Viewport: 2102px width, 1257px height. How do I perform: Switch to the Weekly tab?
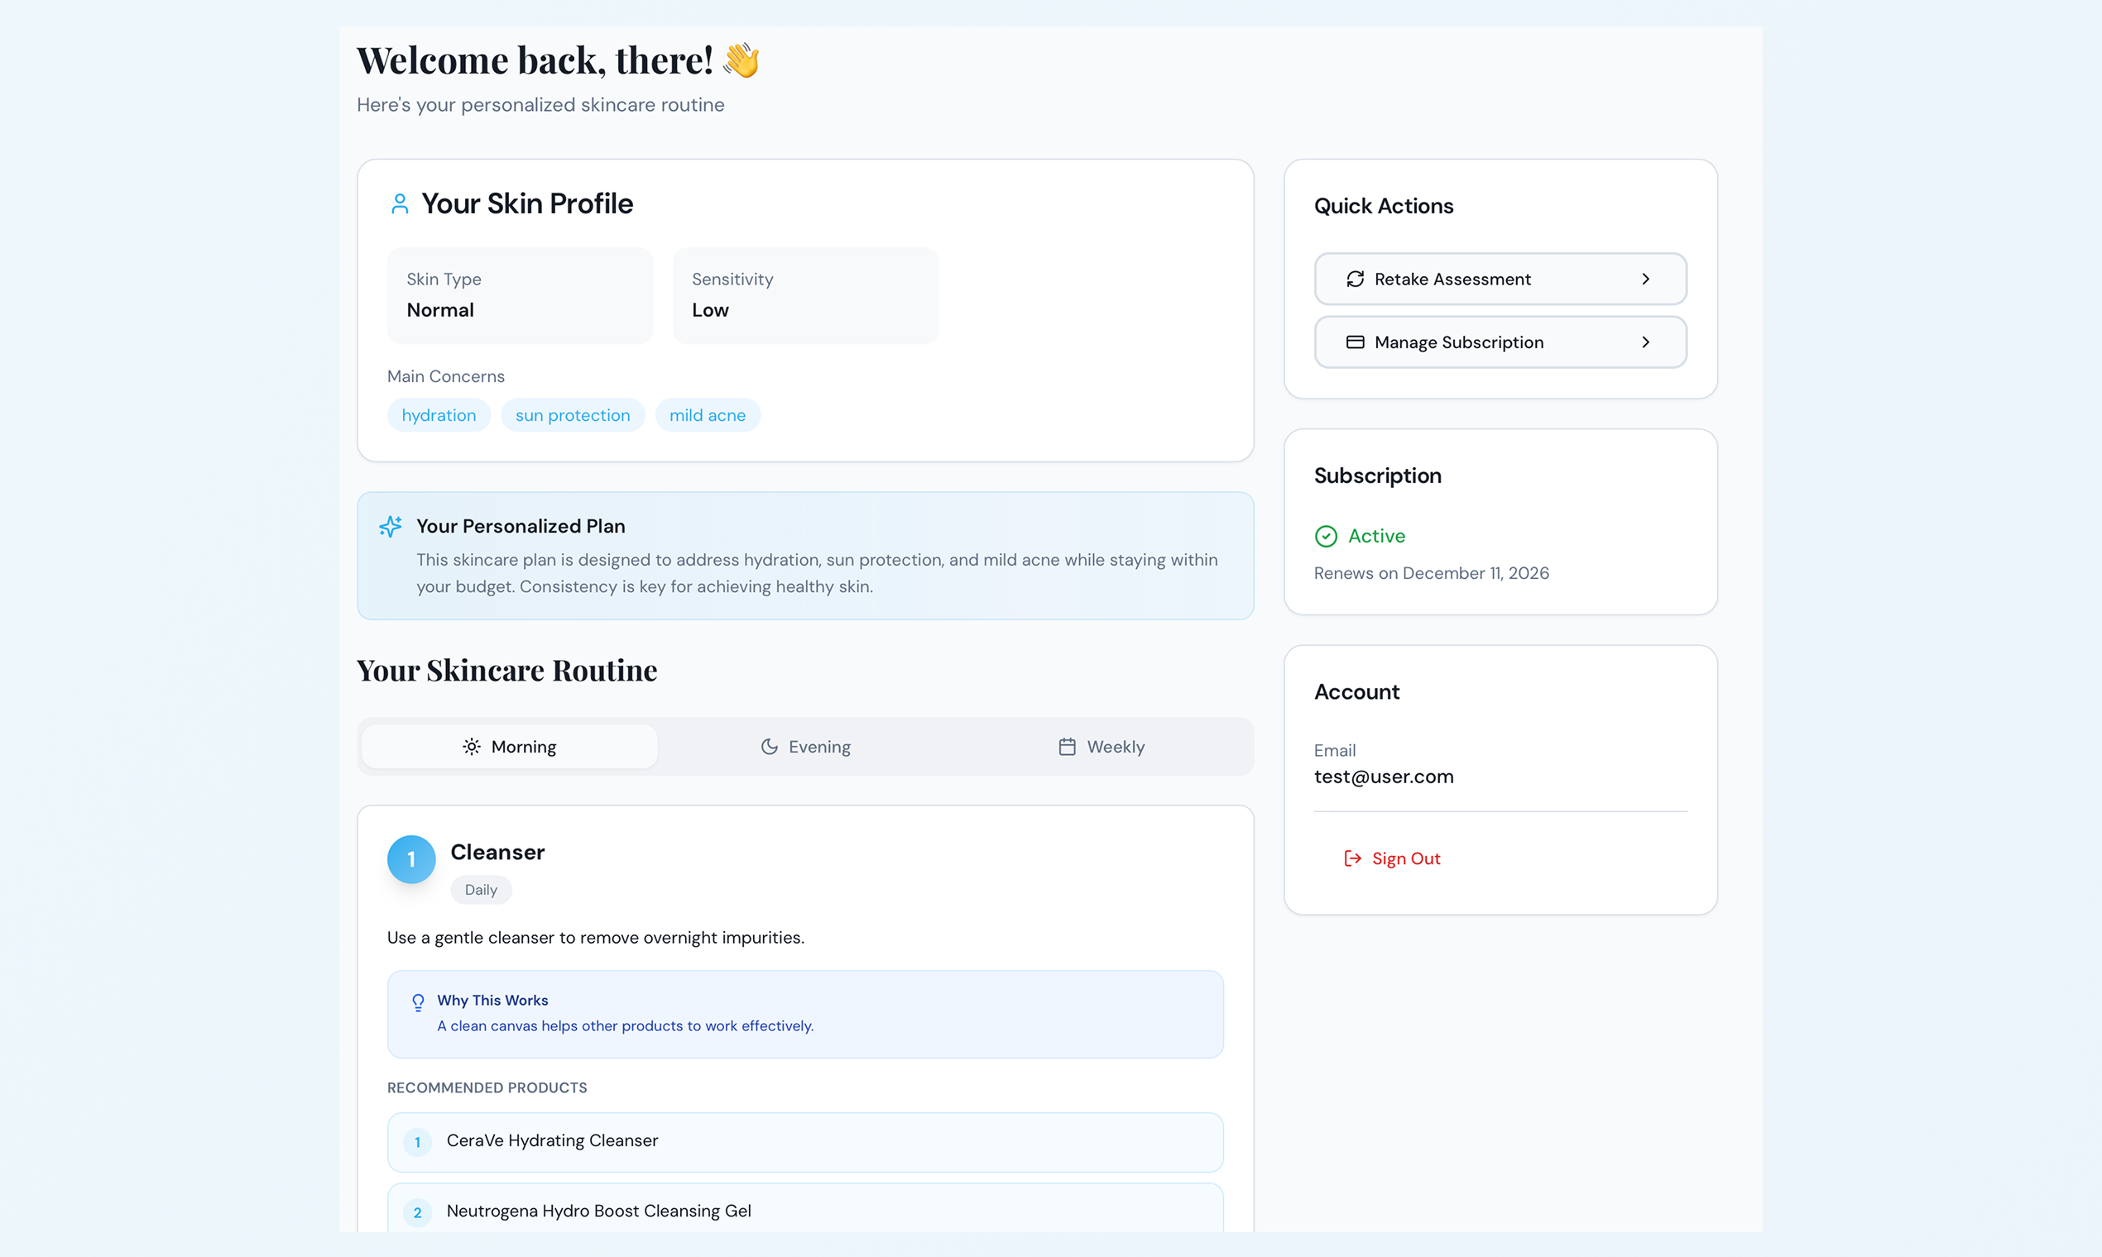coord(1101,746)
